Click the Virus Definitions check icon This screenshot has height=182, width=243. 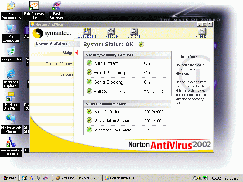(89, 111)
